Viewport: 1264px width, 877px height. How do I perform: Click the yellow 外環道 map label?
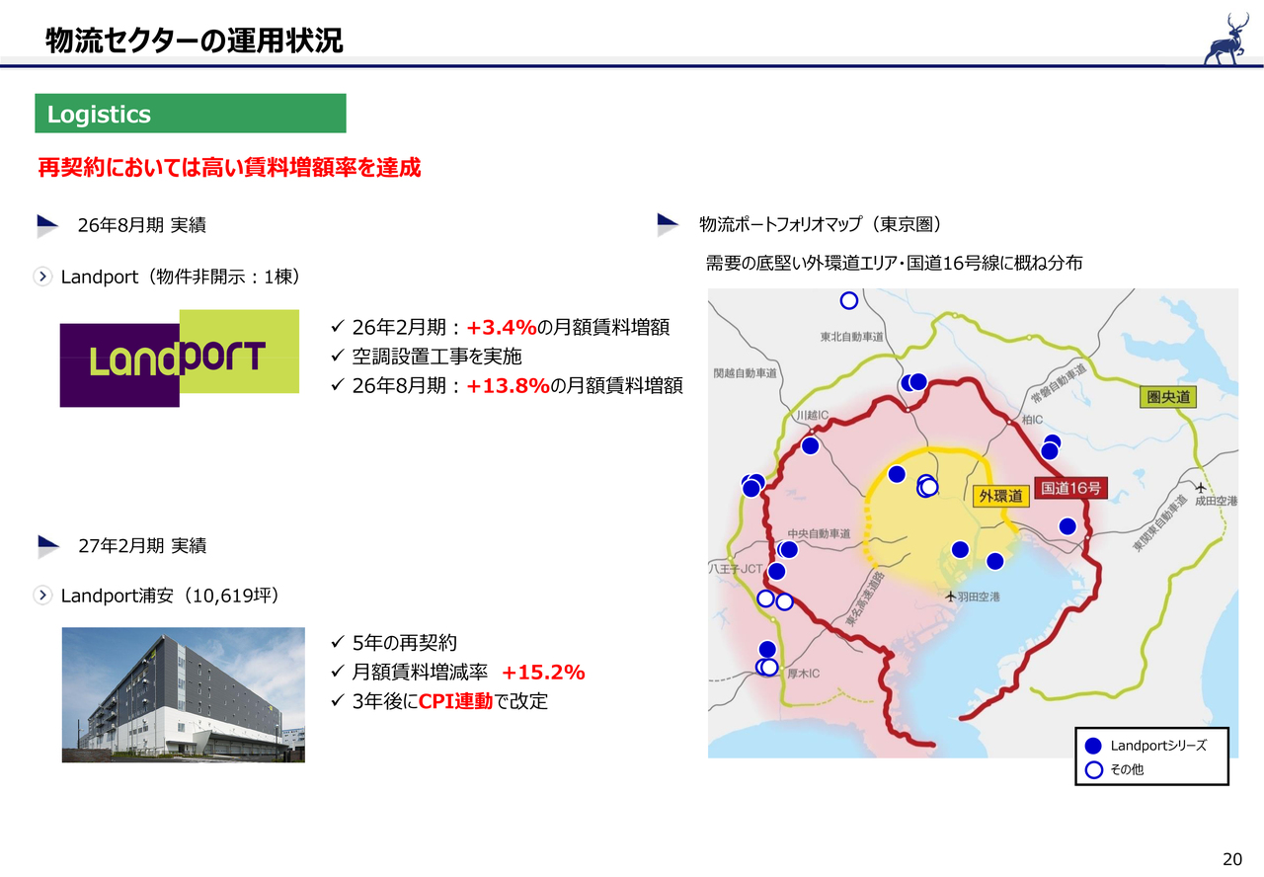coord(999,496)
